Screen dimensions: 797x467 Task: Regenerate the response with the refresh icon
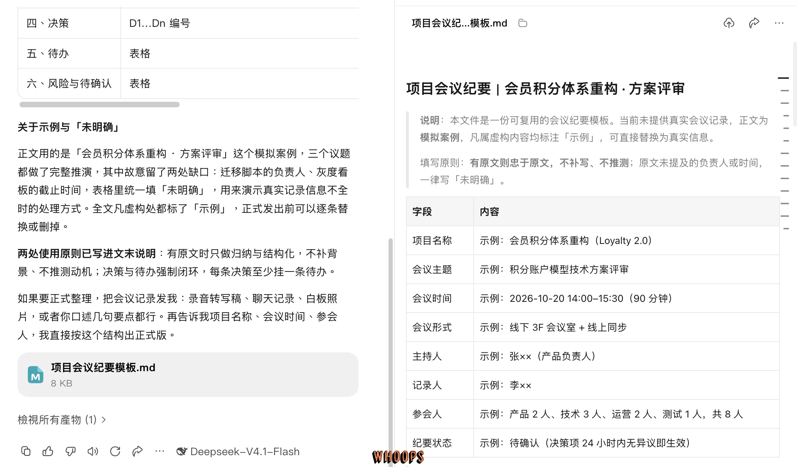(115, 451)
